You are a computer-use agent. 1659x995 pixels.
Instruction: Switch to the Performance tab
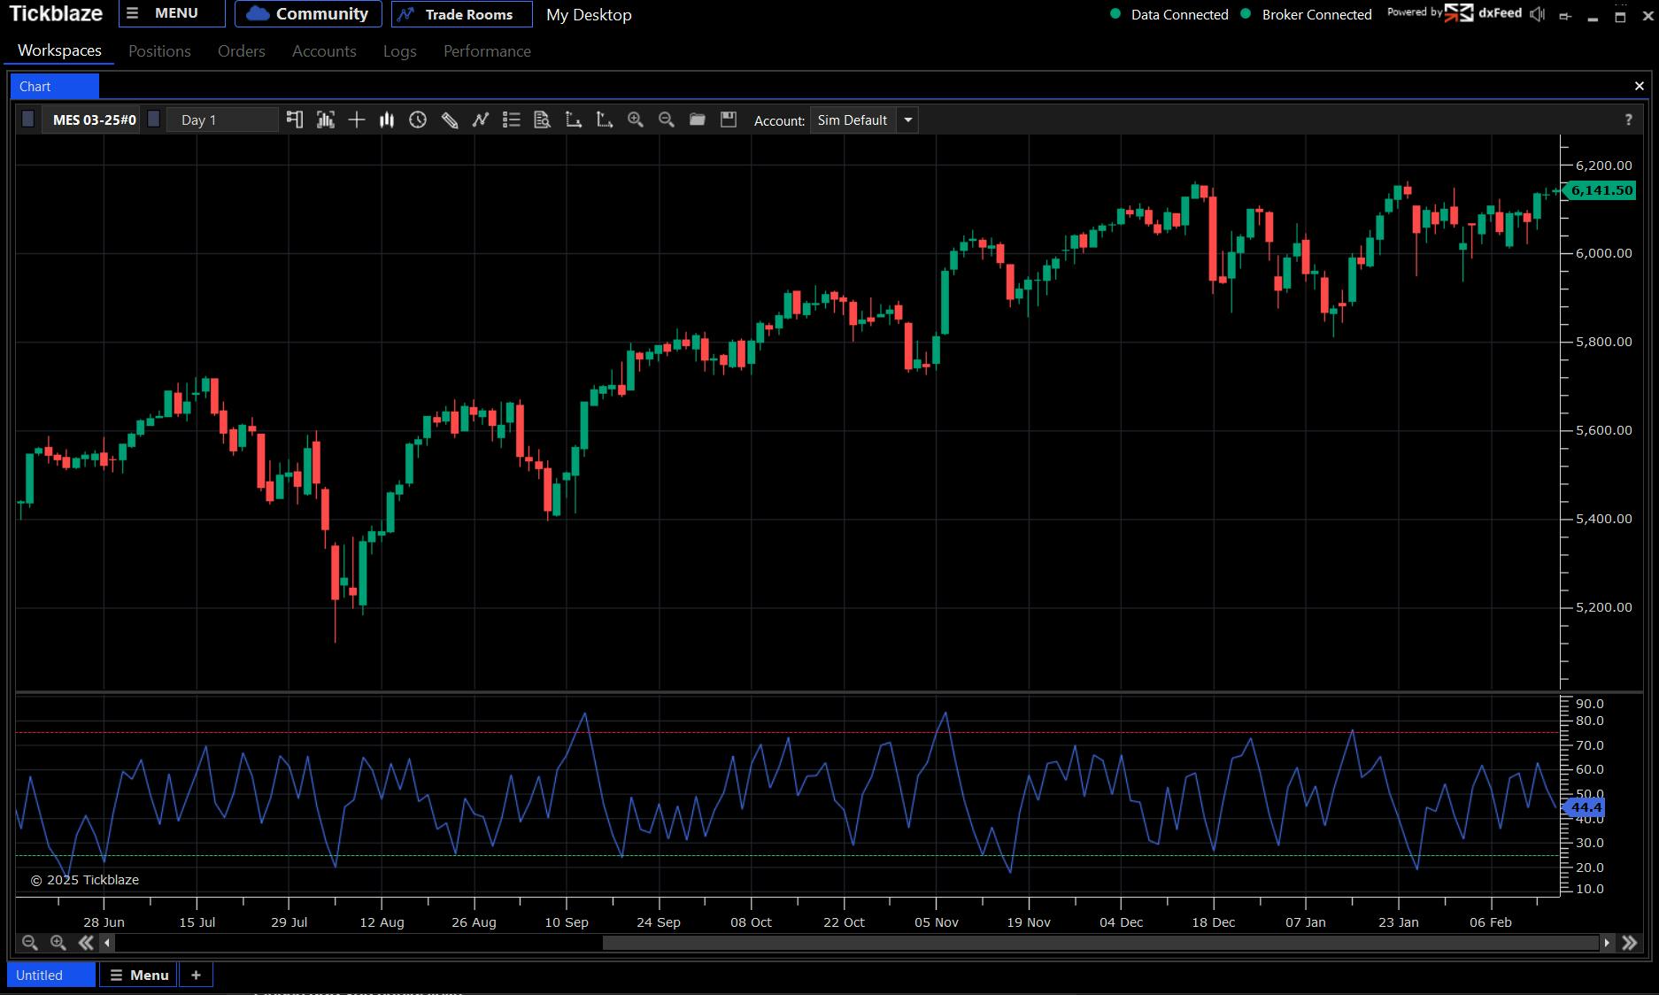(487, 51)
